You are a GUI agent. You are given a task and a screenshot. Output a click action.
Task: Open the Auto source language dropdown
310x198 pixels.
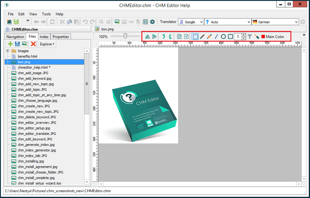[x=227, y=22]
